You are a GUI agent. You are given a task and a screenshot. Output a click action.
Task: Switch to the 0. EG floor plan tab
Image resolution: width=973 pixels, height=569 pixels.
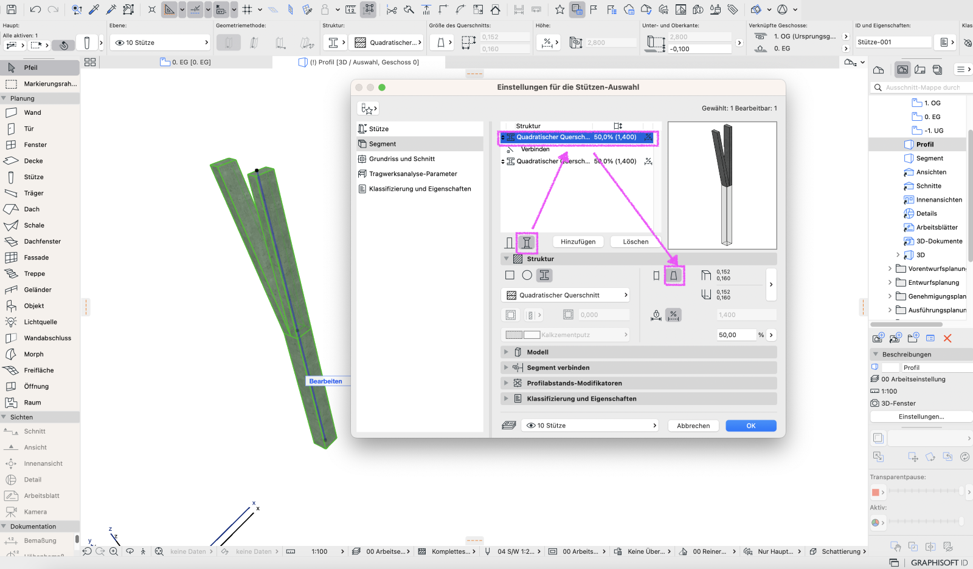(185, 62)
